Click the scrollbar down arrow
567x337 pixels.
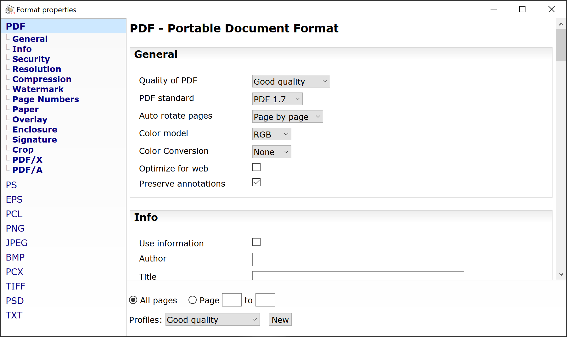tap(561, 273)
